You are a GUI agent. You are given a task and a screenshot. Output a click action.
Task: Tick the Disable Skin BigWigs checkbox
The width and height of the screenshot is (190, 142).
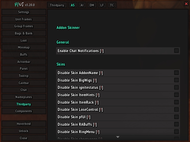click(x=176, y=80)
